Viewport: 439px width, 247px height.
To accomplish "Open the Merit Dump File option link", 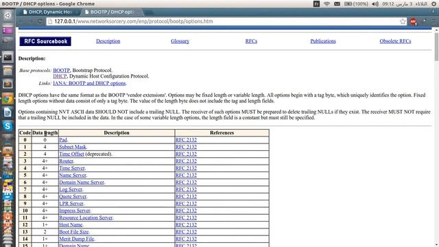I will pyautogui.click(x=76, y=239).
